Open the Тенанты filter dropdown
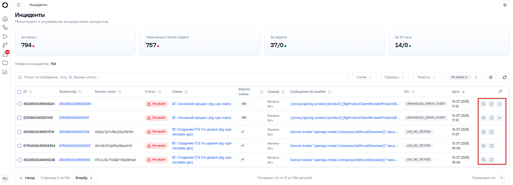 click(426, 77)
